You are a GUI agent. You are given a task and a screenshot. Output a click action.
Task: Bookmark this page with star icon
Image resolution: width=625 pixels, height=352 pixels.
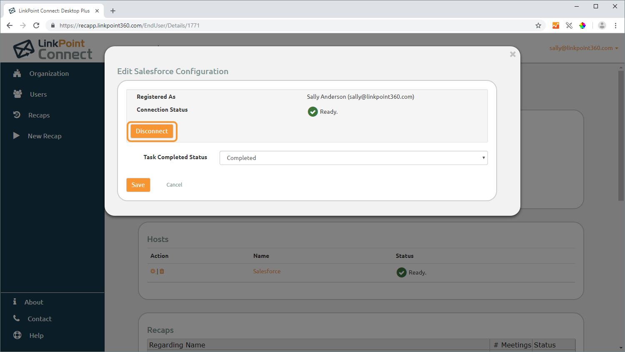coord(538,25)
